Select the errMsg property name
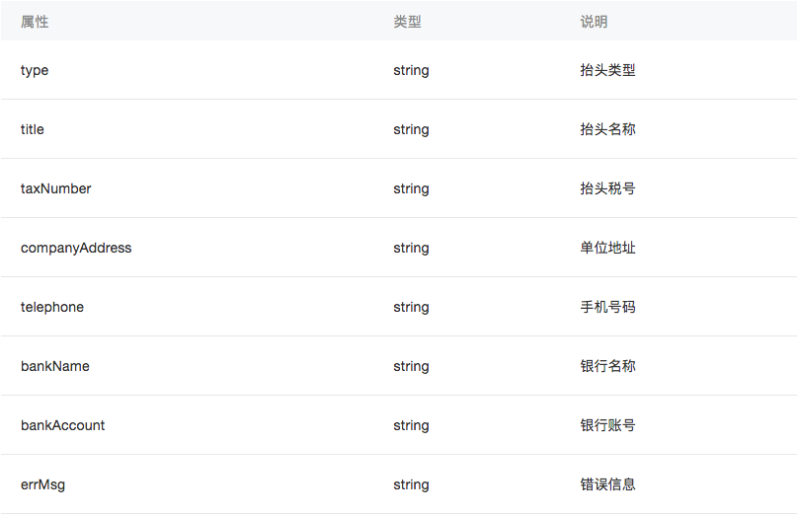Screen dimensions: 802x517 [x=43, y=484]
